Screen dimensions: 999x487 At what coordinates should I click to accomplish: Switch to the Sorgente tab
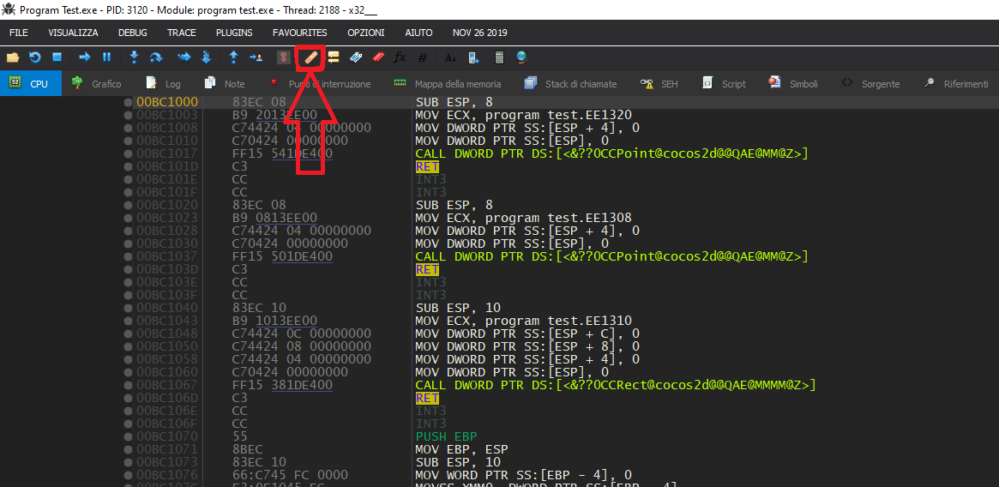870,83
